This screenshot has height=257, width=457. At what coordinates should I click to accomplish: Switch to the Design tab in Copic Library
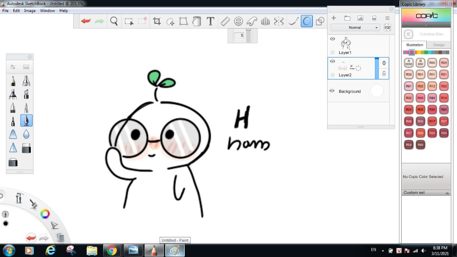[439, 45]
